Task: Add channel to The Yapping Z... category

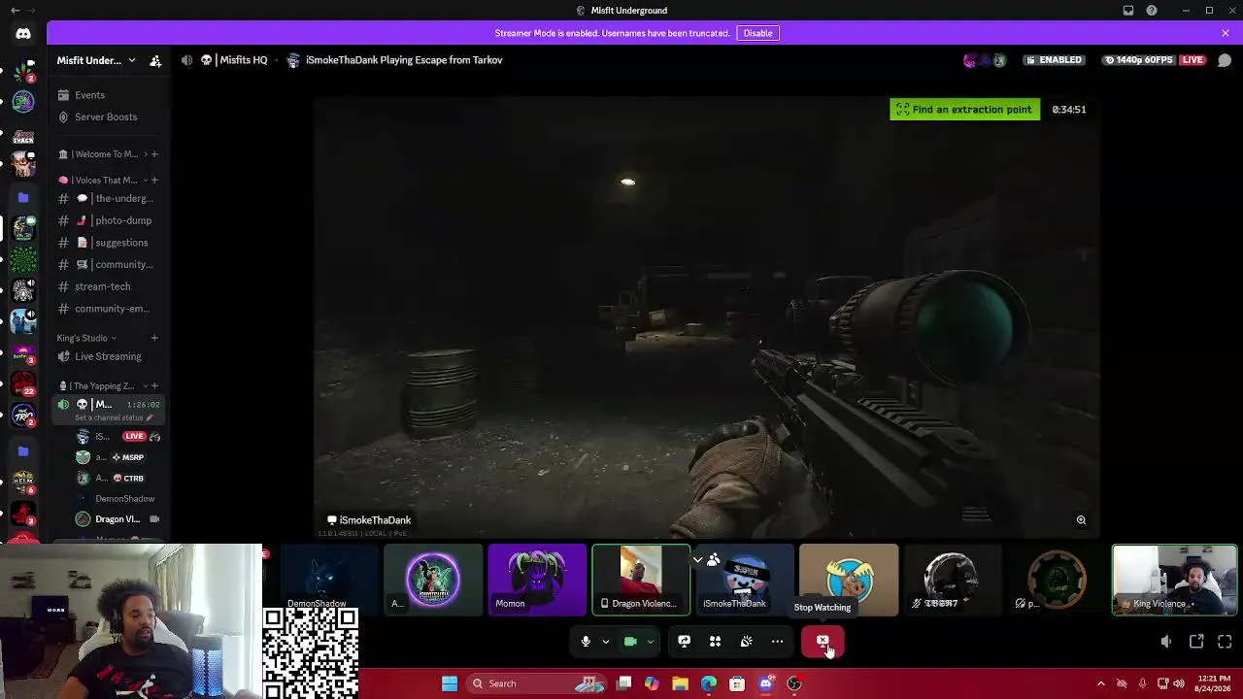Action: coord(154,386)
